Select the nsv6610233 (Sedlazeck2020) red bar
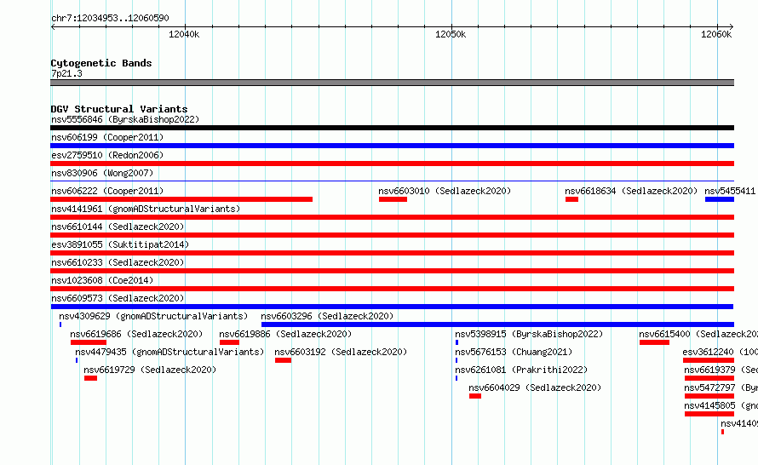Image resolution: width=758 pixels, height=465 pixels. tap(392, 271)
